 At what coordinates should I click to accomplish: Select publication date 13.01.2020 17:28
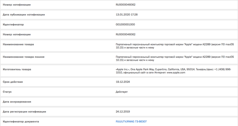tap(127, 15)
